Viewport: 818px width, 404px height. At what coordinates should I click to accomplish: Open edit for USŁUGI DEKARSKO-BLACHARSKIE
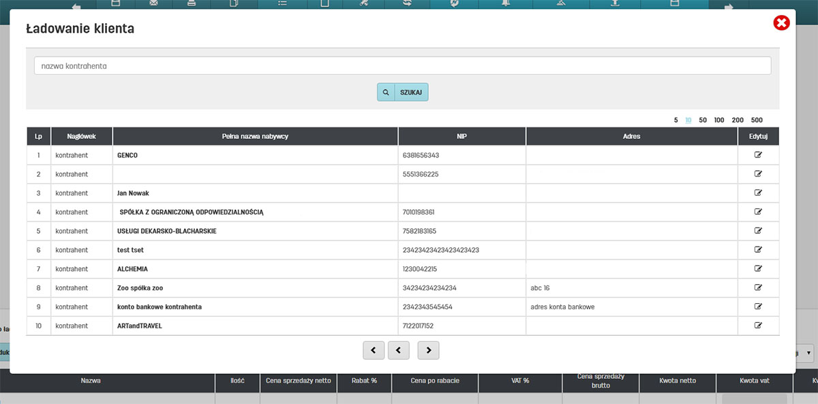[x=758, y=231]
